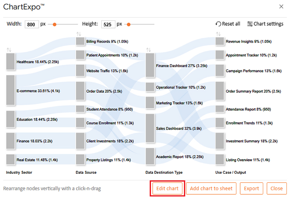Click the sort arrows above Data Source column
Image resolution: width=290 pixels, height=200 pixels.
click(x=79, y=34)
